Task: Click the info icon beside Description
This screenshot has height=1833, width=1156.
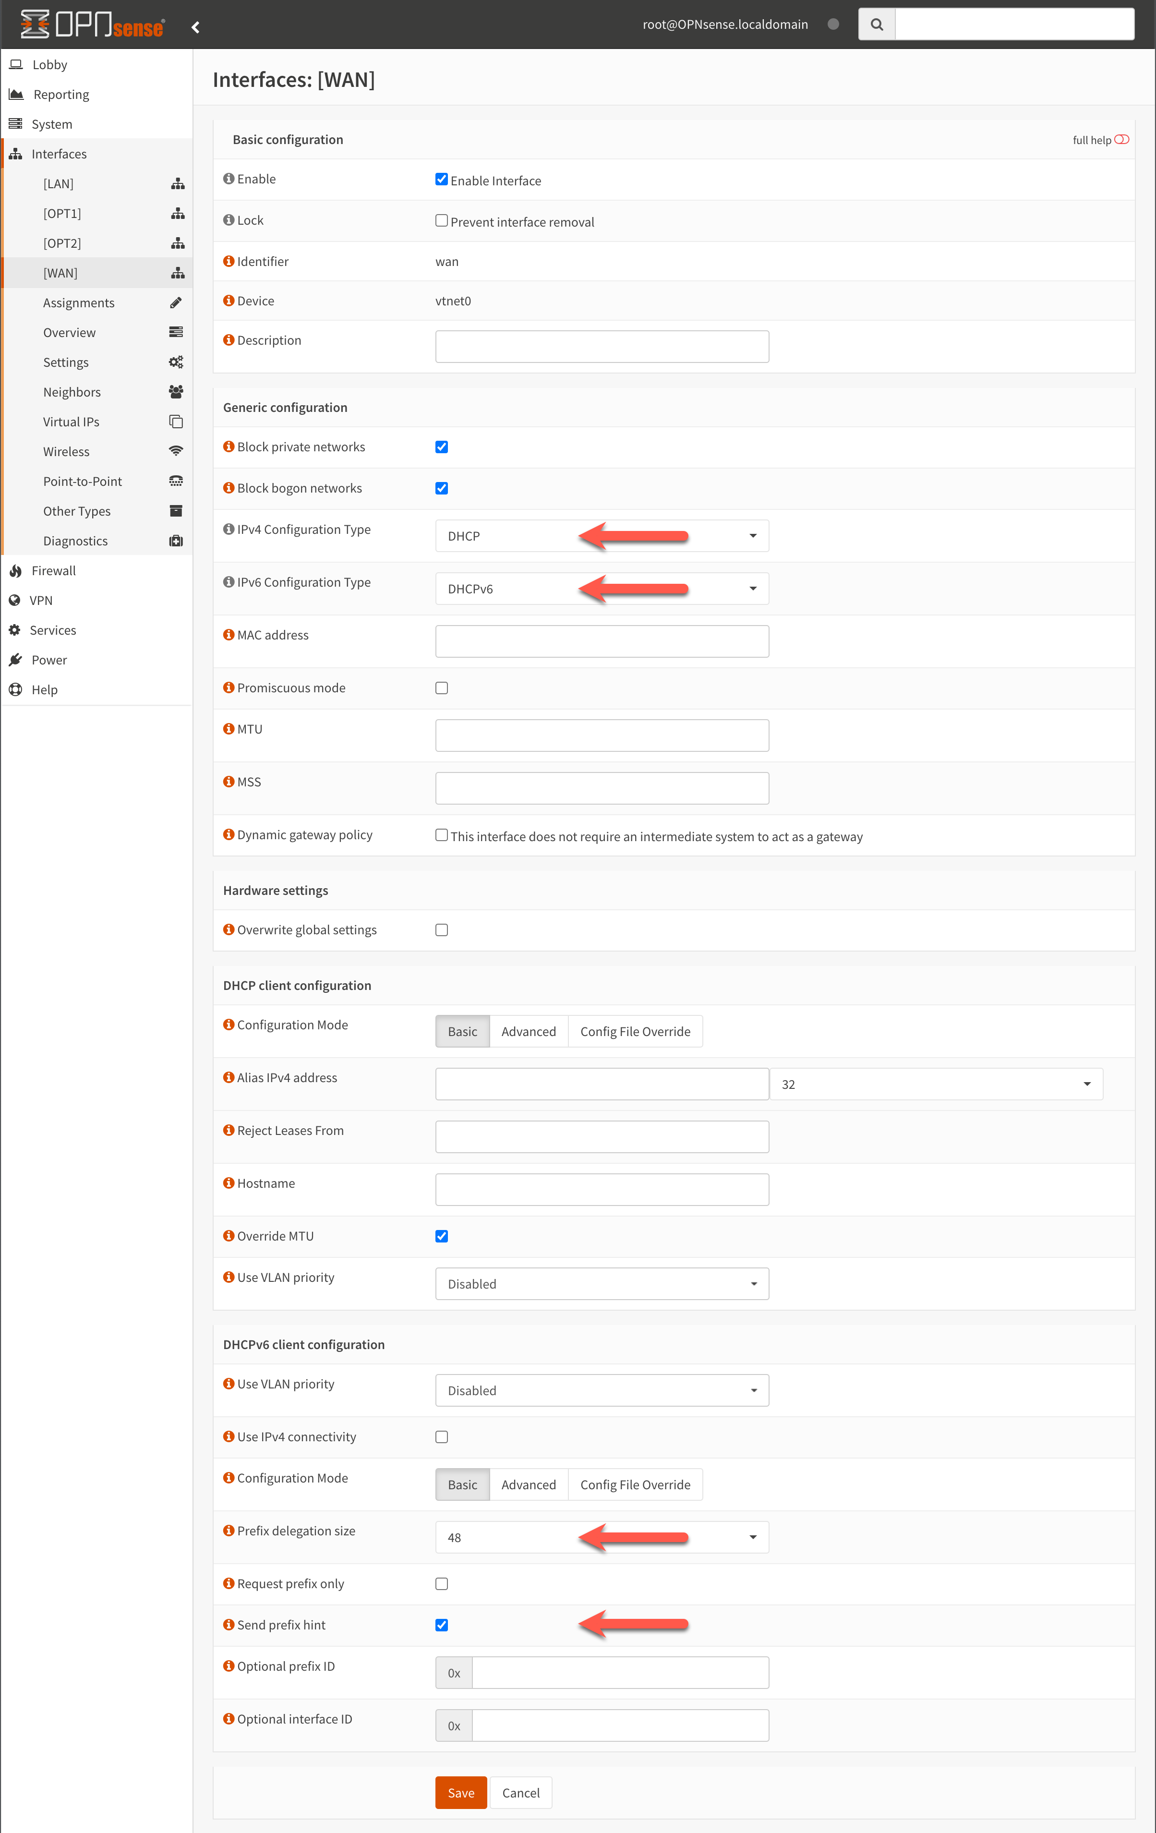Action: pos(229,339)
